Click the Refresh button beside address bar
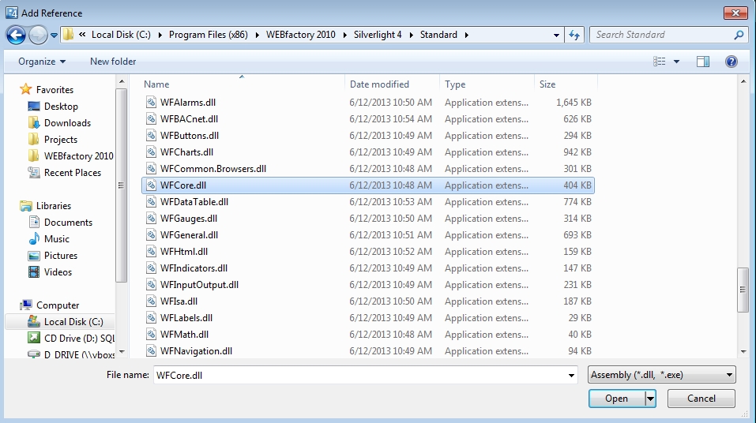Screen dimensions: 756x423 574,35
